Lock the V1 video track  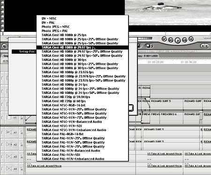(22, 118)
